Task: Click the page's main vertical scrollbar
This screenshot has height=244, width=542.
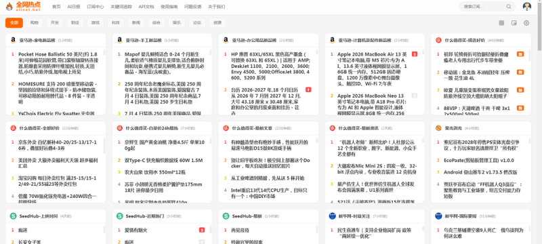Action: point(540,26)
